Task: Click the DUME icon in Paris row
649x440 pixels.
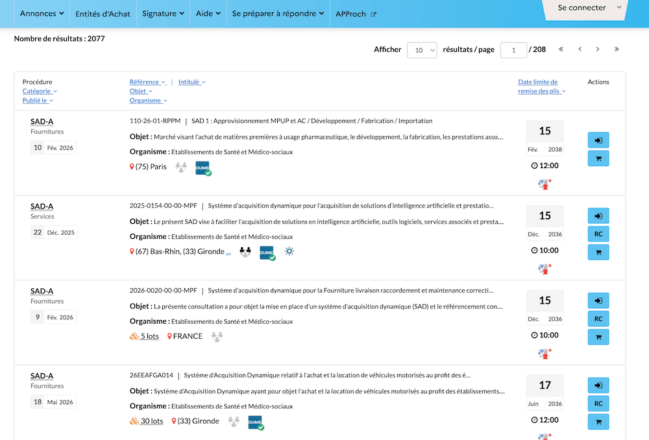Action: (202, 169)
